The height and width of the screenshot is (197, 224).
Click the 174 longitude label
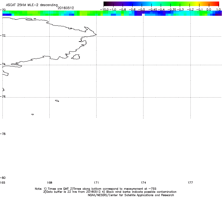pyautogui.click(x=143, y=182)
